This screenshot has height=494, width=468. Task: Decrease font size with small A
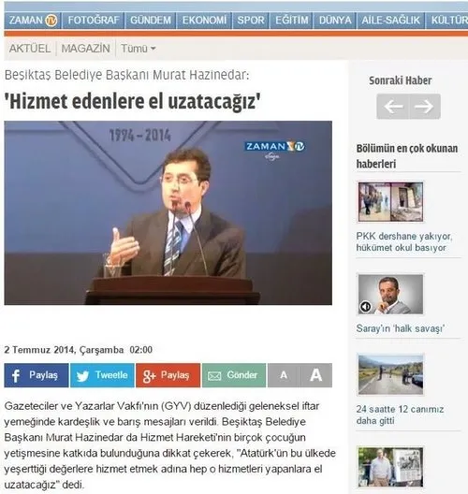click(x=284, y=375)
